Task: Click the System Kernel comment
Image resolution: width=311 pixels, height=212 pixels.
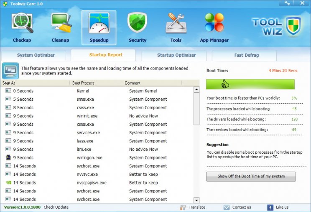Action: click(143, 91)
